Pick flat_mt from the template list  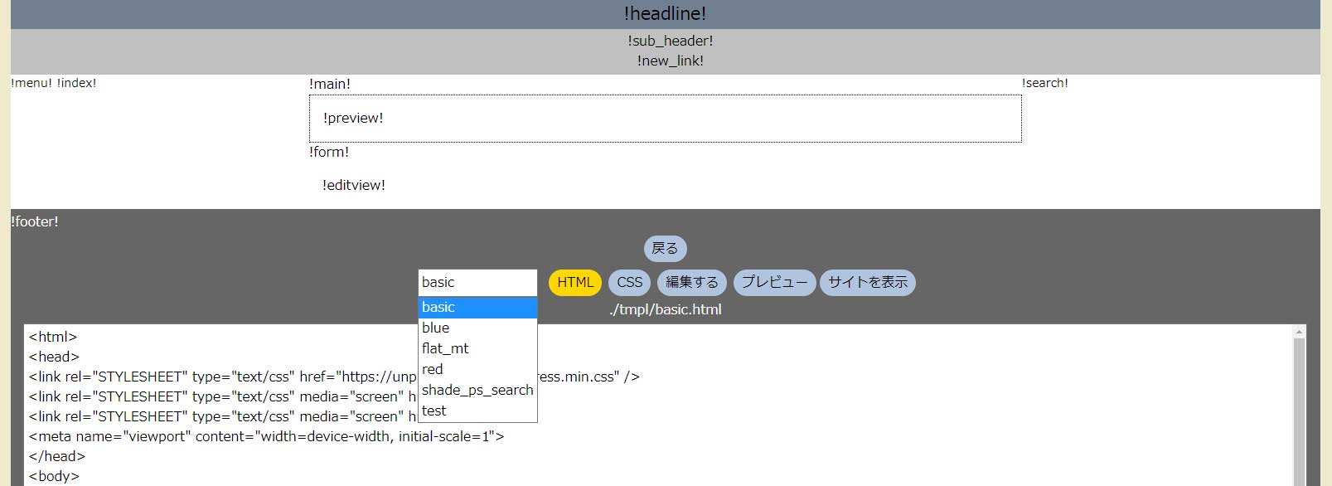[477, 349]
